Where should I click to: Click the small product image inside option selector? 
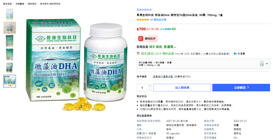coord(261,64)
